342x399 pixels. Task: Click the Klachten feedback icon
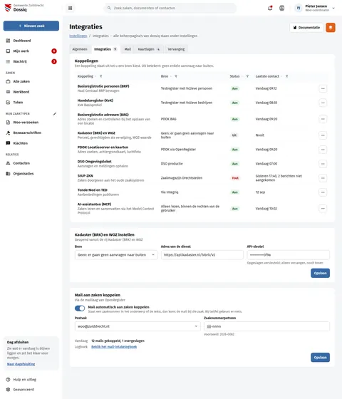[x=8, y=143]
